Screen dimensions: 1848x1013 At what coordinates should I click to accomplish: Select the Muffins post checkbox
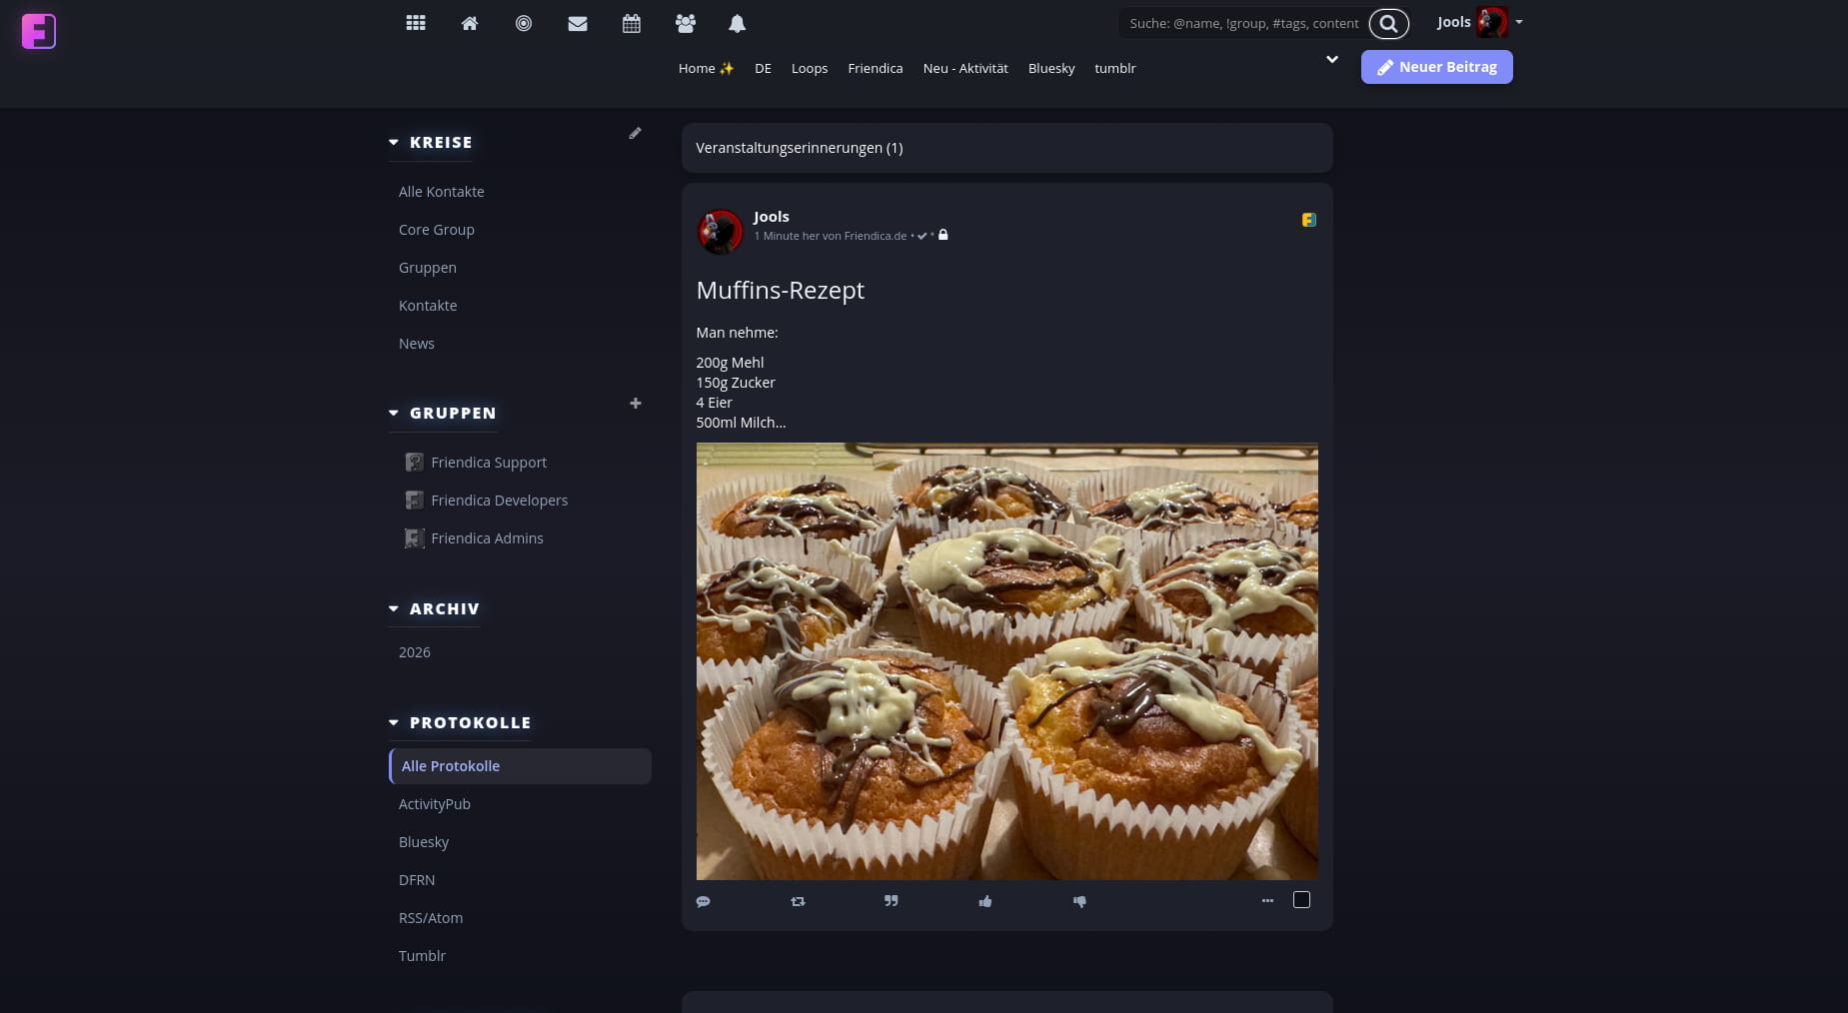[x=1301, y=900]
